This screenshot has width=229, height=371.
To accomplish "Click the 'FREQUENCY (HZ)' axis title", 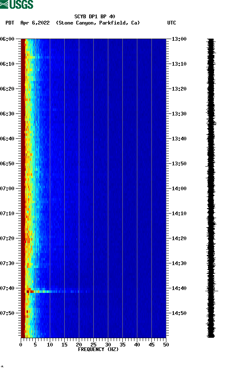I will (x=98, y=349).
